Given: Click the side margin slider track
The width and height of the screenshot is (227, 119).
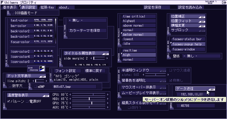Looking at the screenshot, I should [99, 58].
